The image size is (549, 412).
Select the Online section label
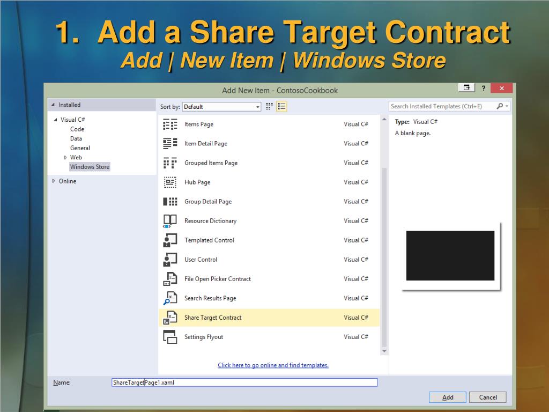click(67, 181)
